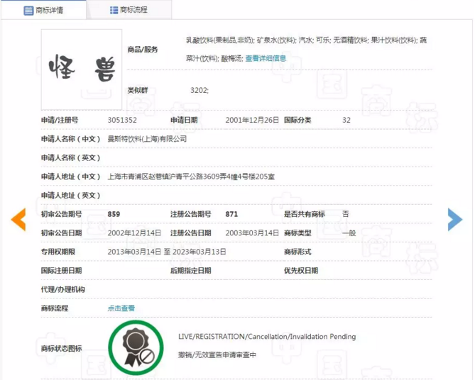This screenshot has width=475, height=380.
Task: Click the blue next arrow
Action: 454,220
